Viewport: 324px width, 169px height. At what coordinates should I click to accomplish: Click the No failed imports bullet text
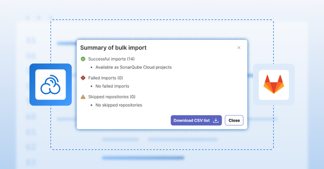tap(112, 86)
